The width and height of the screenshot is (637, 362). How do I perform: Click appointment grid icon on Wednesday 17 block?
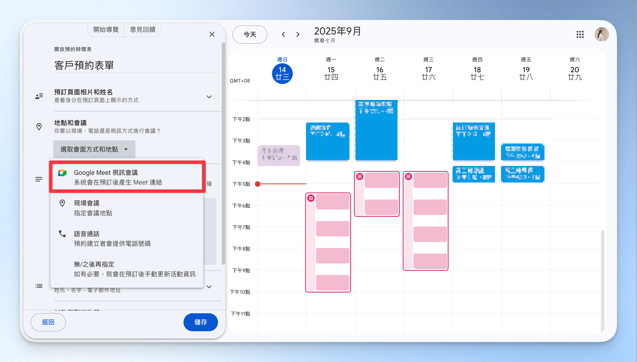pos(408,177)
